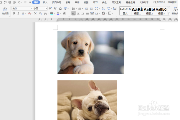
Task: Expand the numbered list dropdown arrow
Action: (82, 9)
